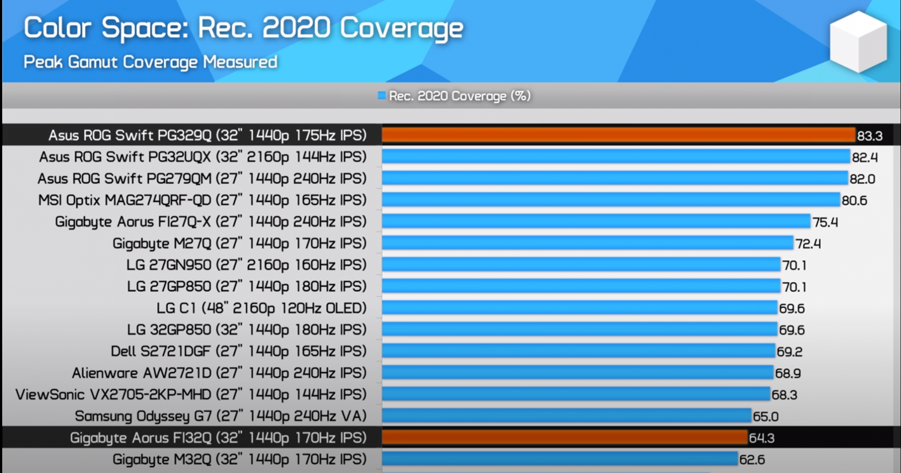Click the Alienware AW2721D row label
The image size is (901, 473).
[x=219, y=373]
